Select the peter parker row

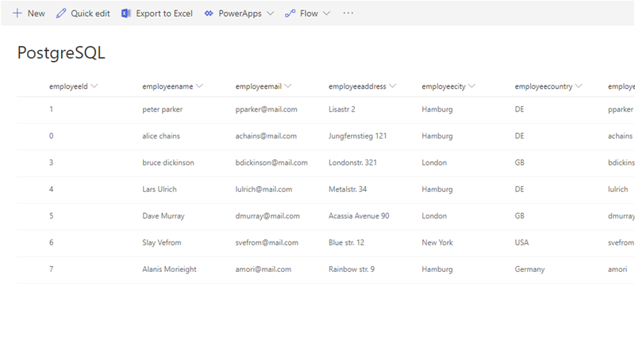point(162,109)
